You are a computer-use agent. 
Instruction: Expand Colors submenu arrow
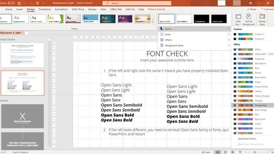(229, 29)
